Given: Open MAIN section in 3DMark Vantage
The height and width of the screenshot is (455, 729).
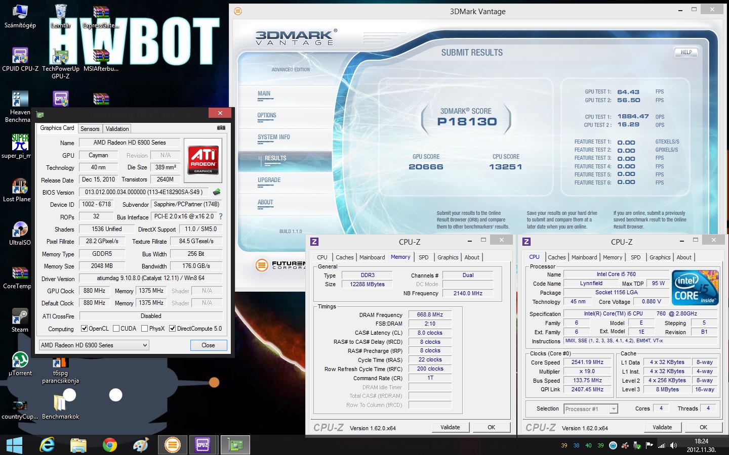Looking at the screenshot, I should (x=264, y=94).
